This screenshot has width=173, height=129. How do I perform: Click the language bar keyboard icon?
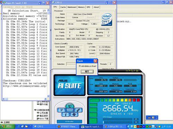pos(149,118)
